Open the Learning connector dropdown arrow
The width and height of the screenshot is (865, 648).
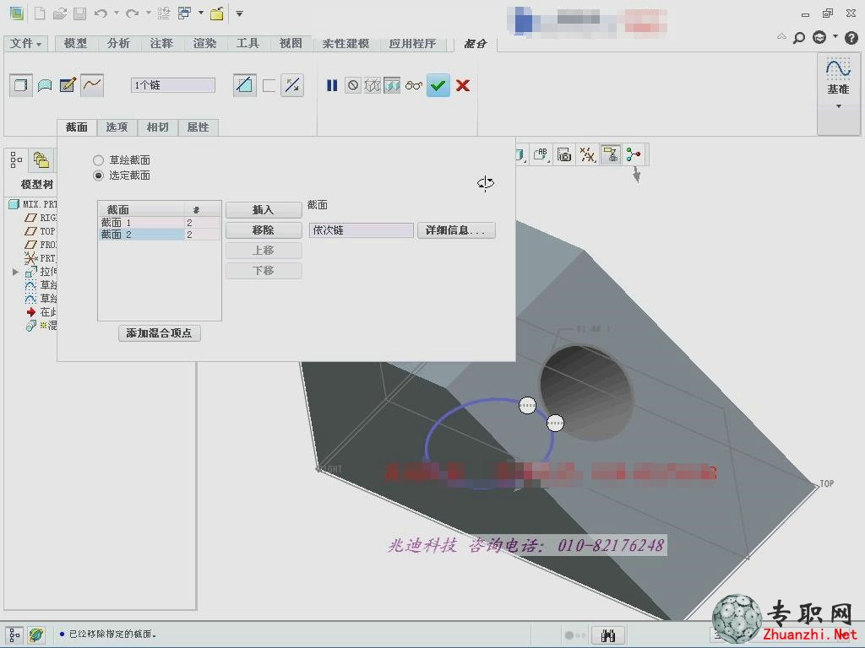[835, 37]
